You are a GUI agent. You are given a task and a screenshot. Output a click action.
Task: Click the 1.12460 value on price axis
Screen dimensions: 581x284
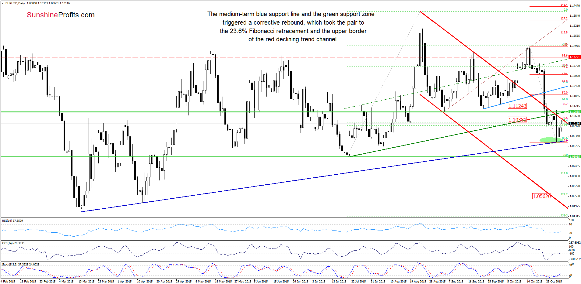(x=574, y=86)
